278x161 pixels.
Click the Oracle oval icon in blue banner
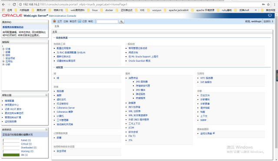pyautogui.click(x=270, y=15)
